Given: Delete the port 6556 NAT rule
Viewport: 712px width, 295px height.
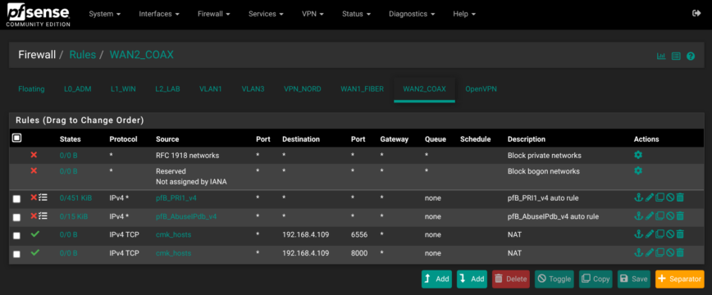Looking at the screenshot, I should 680,234.
